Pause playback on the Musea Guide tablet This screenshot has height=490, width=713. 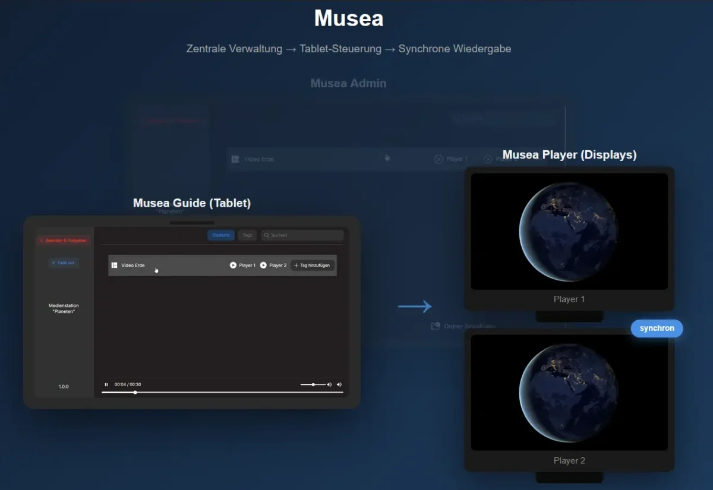point(106,384)
